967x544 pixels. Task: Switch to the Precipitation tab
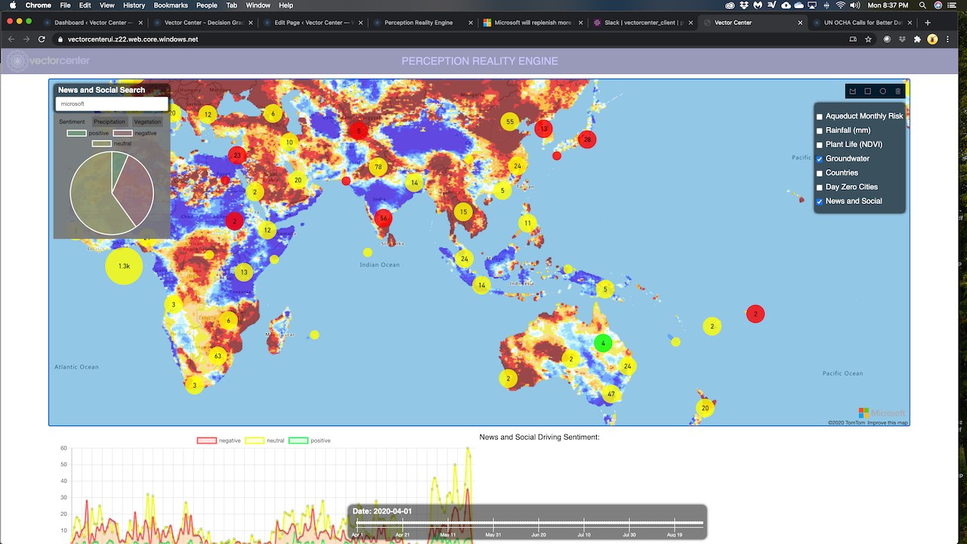click(110, 122)
